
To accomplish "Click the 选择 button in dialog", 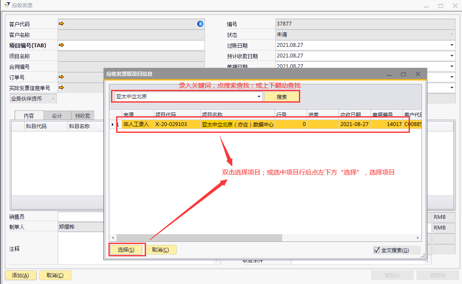I will coord(126,250).
